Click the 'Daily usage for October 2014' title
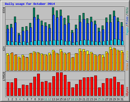This screenshot has height=102, width=130. 30,4
